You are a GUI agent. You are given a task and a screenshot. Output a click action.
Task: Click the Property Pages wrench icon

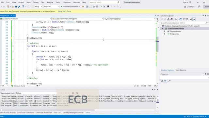169,81
